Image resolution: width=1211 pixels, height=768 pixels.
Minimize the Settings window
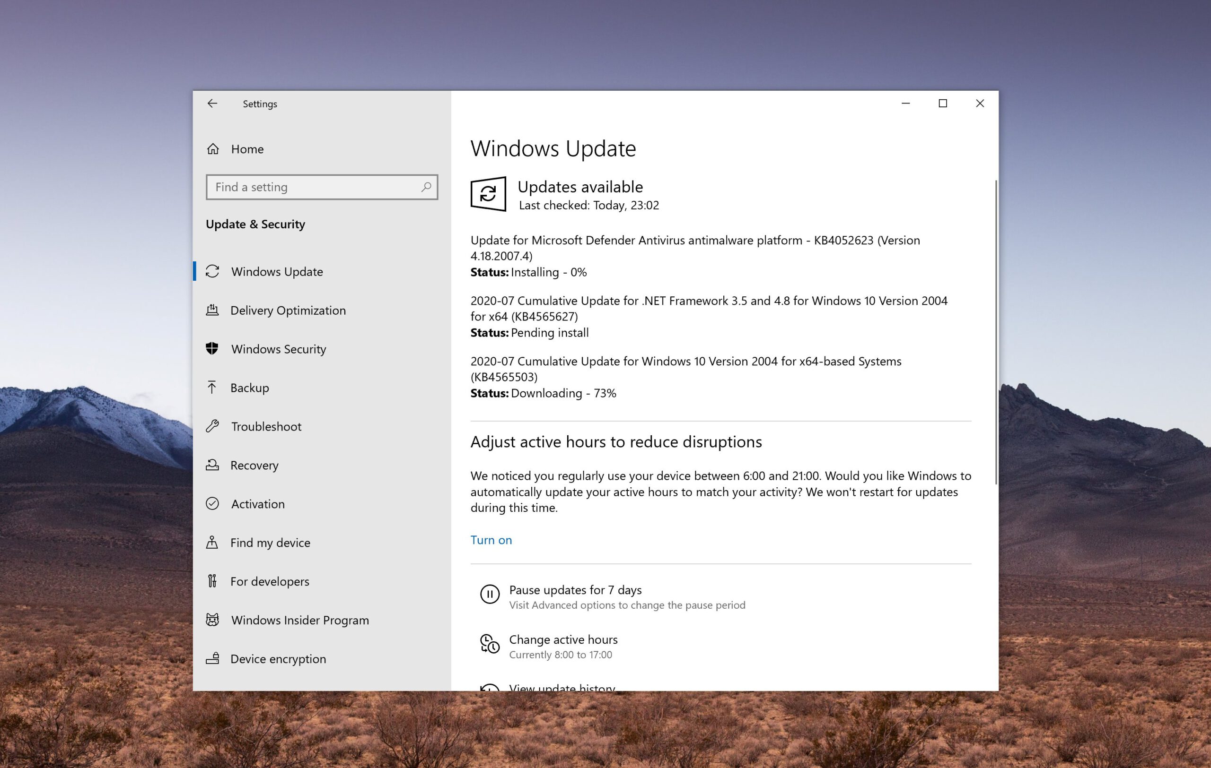tap(906, 103)
